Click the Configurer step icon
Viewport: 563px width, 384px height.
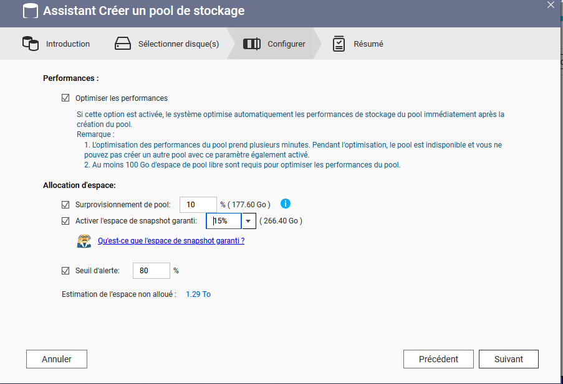coord(252,44)
